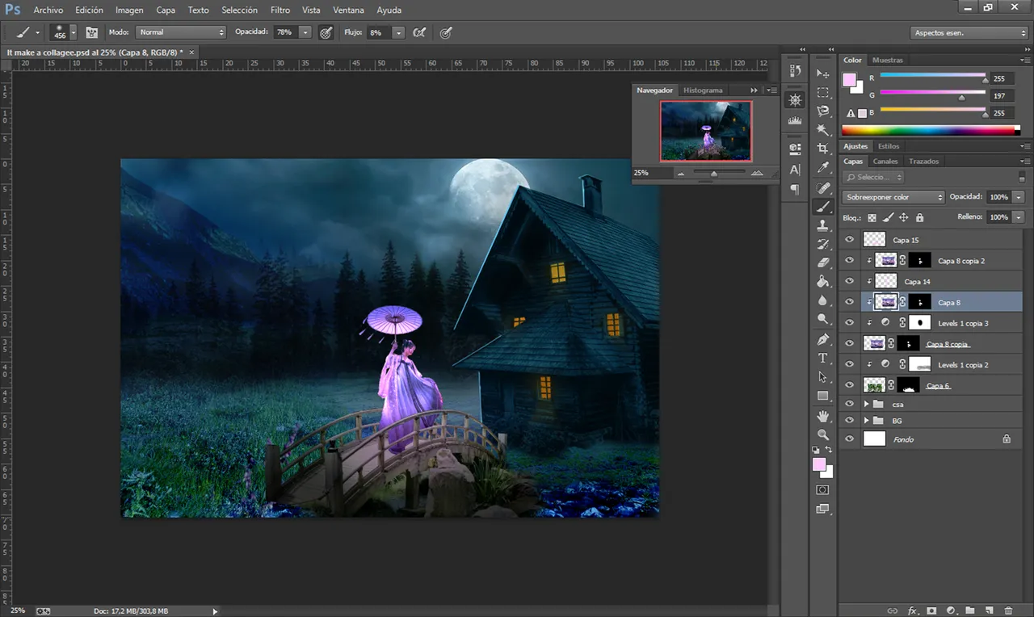Open the Relleno dropdown
Image resolution: width=1034 pixels, height=617 pixels.
1019,217
